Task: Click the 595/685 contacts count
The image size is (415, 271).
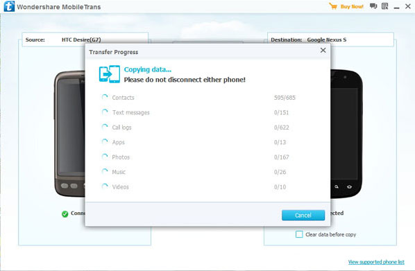Action: 285,98
